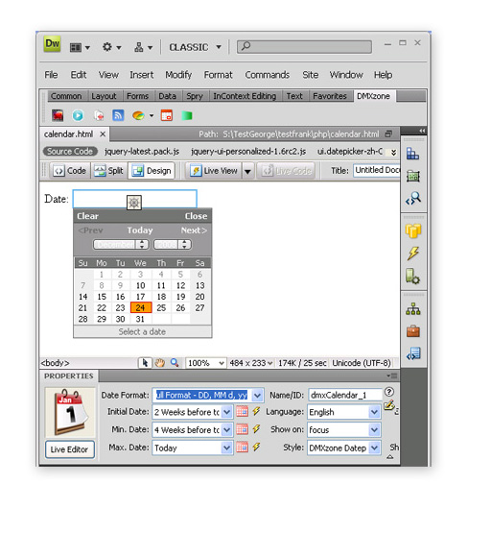Expand the Date Format dropdown
Viewport: 491px width, 533px height.
258,396
